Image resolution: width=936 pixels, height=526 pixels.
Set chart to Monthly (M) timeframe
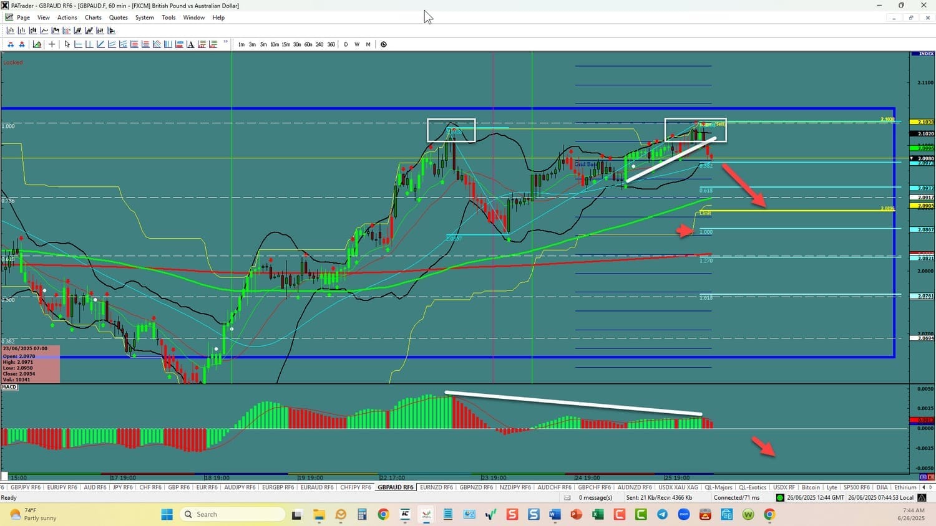pyautogui.click(x=368, y=44)
